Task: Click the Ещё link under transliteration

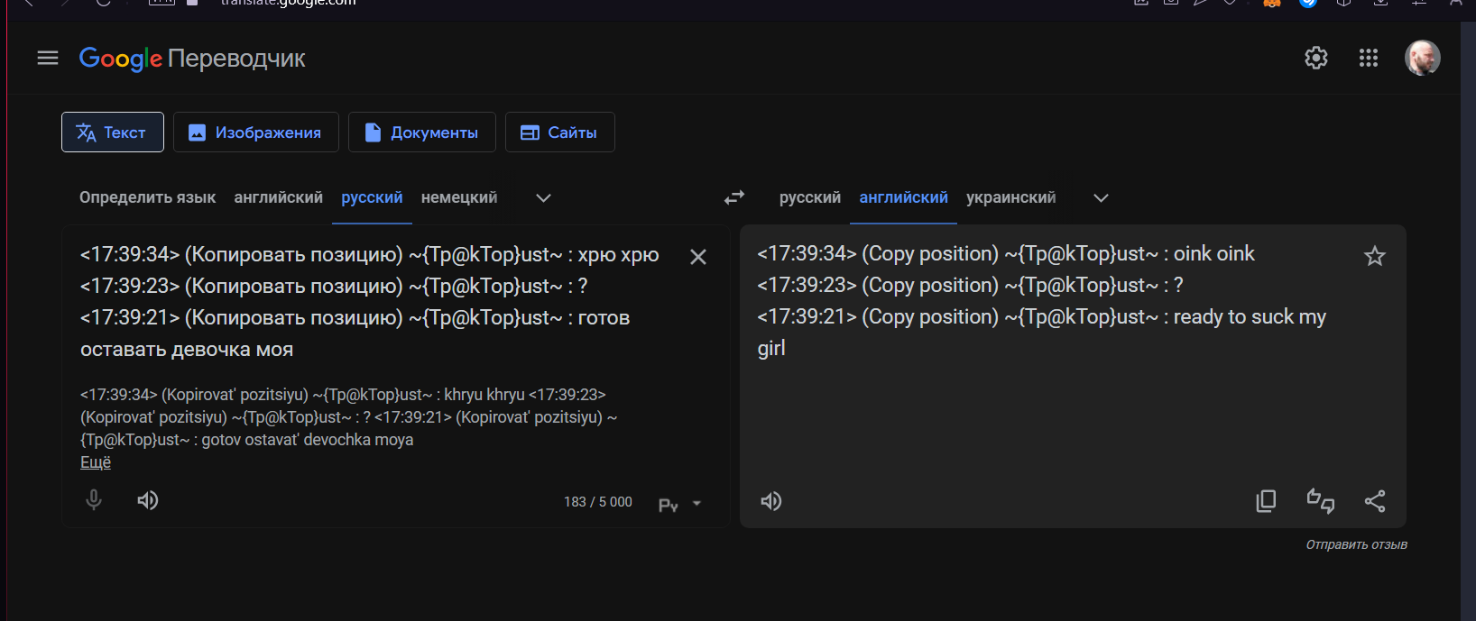Action: (96, 462)
